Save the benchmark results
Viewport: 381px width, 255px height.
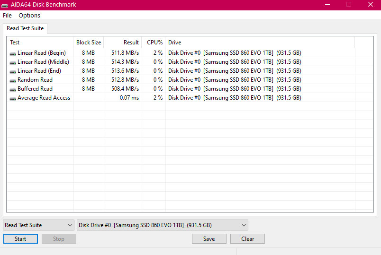coord(209,239)
